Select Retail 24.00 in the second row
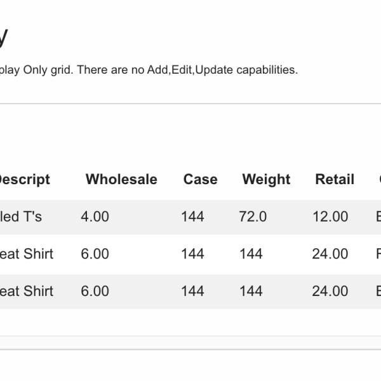Viewport: 381px width, 381px height. pos(330,254)
